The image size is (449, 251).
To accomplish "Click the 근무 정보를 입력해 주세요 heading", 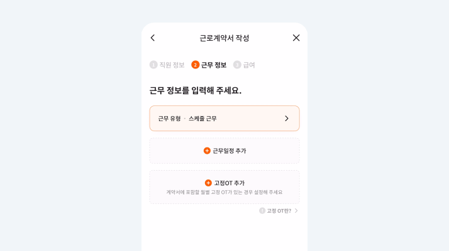I will coord(196,90).
